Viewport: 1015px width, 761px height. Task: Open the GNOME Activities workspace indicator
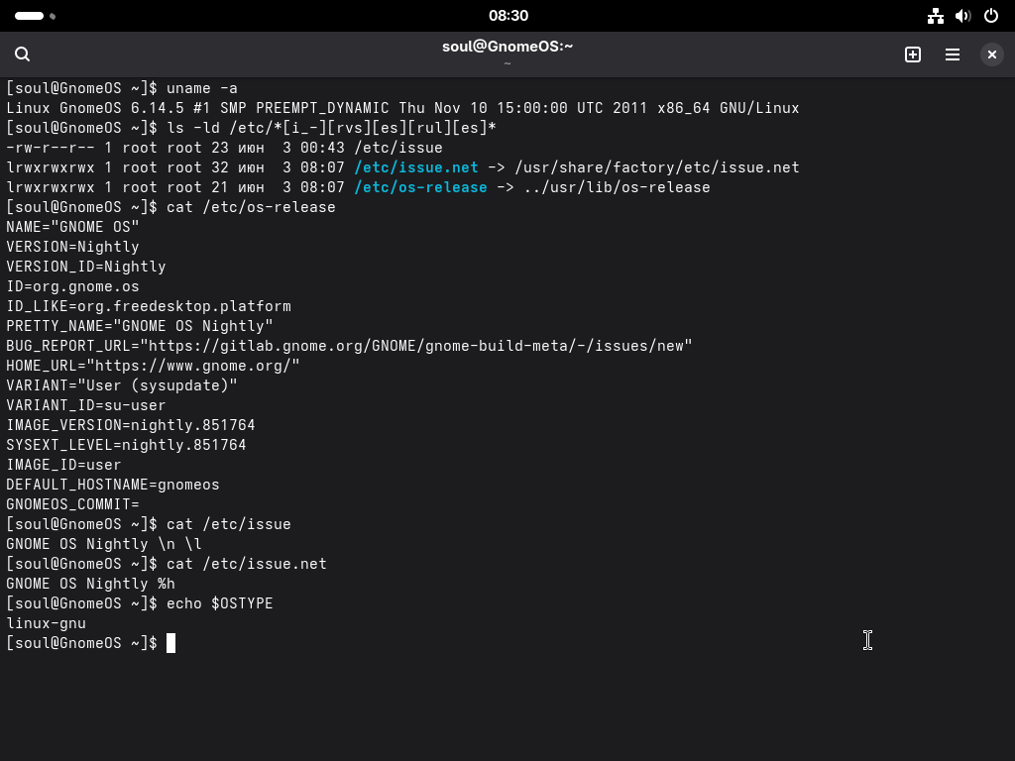pyautogui.click(x=35, y=16)
